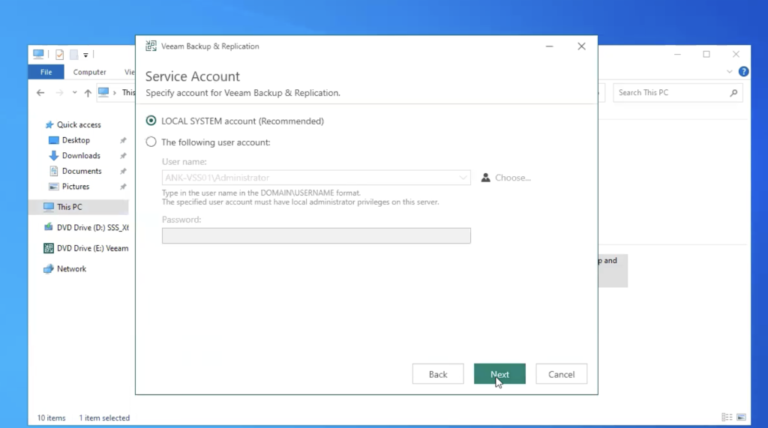Open DVD Drive (D:) in sidebar
This screenshot has width=768, height=428.
pos(86,227)
